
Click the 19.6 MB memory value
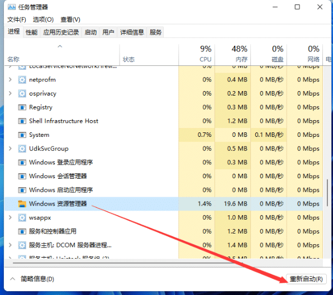[x=236, y=204]
